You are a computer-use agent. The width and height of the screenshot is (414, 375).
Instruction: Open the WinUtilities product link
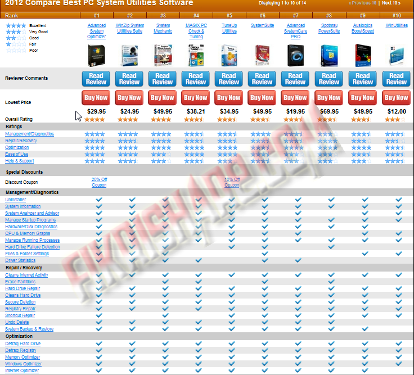[397, 26]
